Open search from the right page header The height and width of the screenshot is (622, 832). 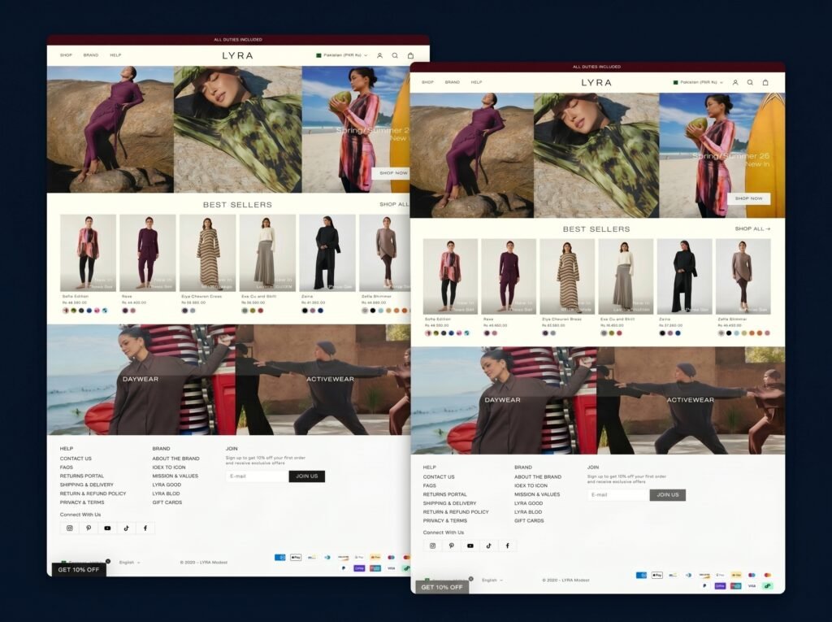pyautogui.click(x=750, y=82)
